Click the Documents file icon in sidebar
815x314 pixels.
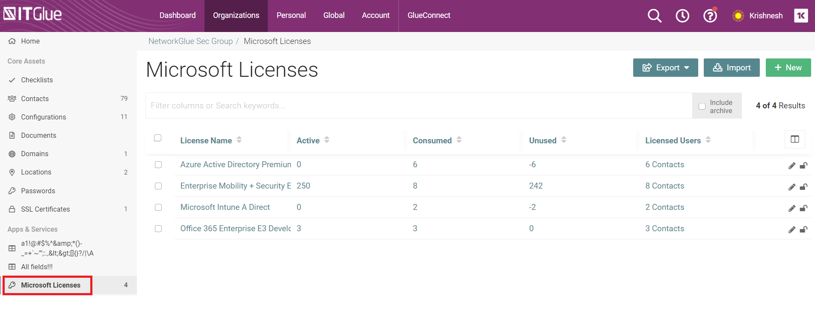[12, 135]
